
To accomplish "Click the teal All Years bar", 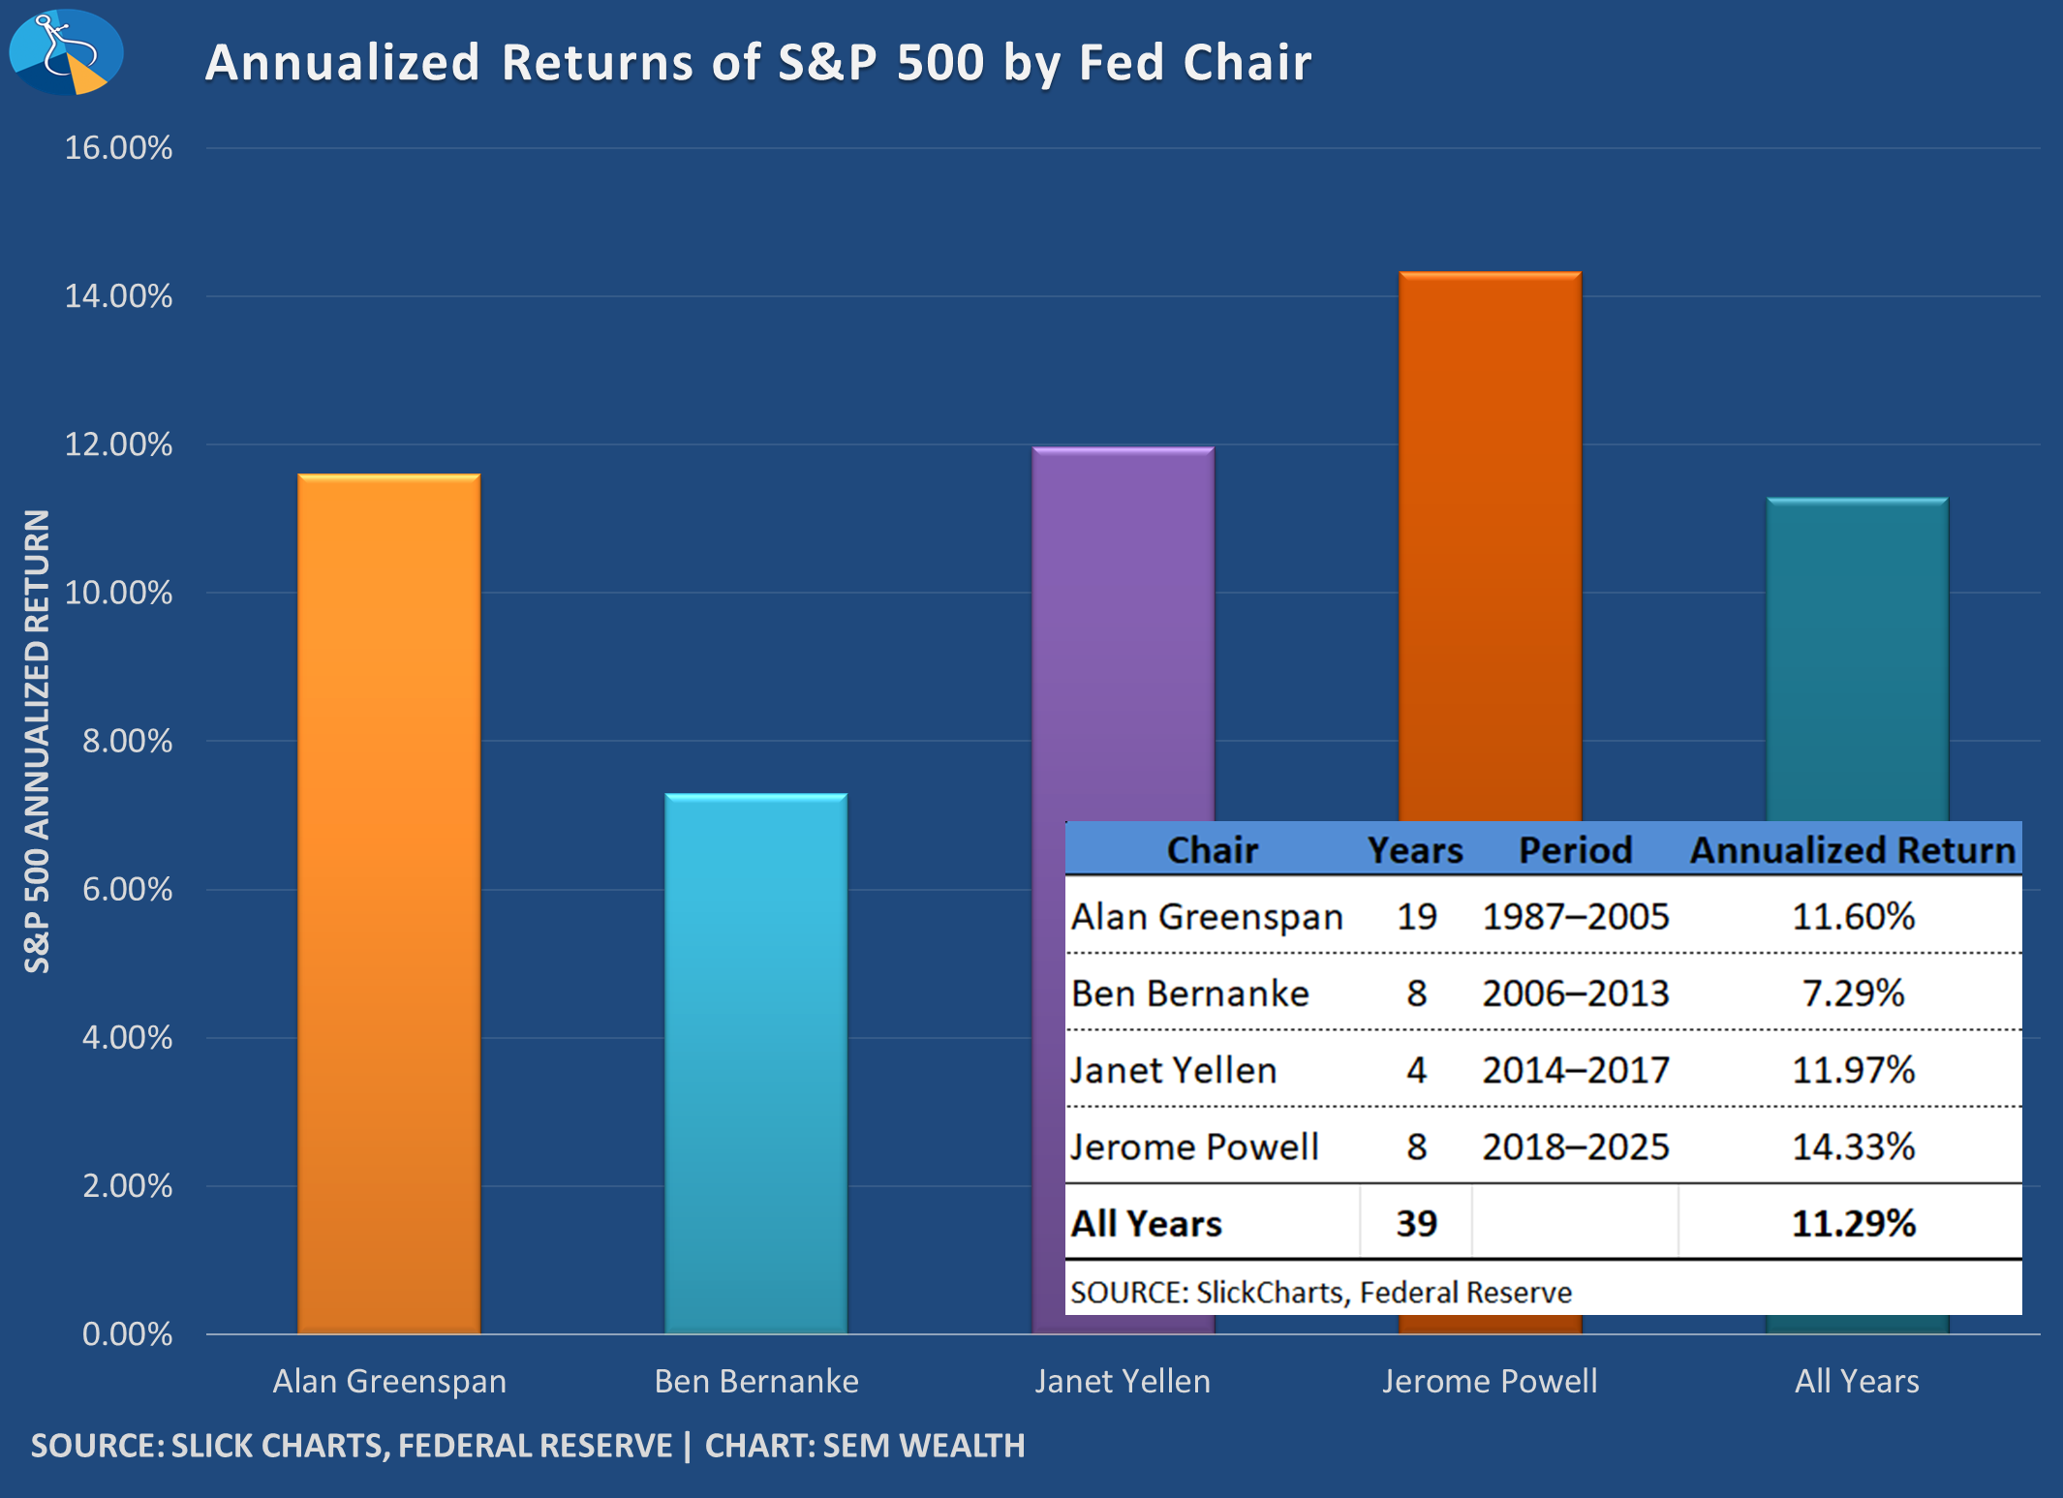I will tap(1857, 658).
